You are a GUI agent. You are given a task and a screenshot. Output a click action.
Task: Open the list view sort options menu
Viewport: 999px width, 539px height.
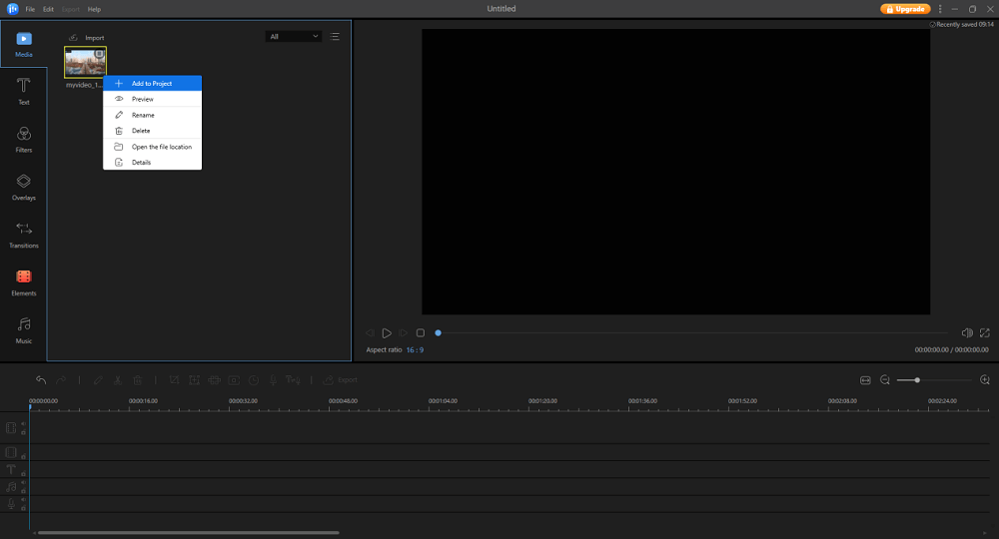click(x=335, y=37)
